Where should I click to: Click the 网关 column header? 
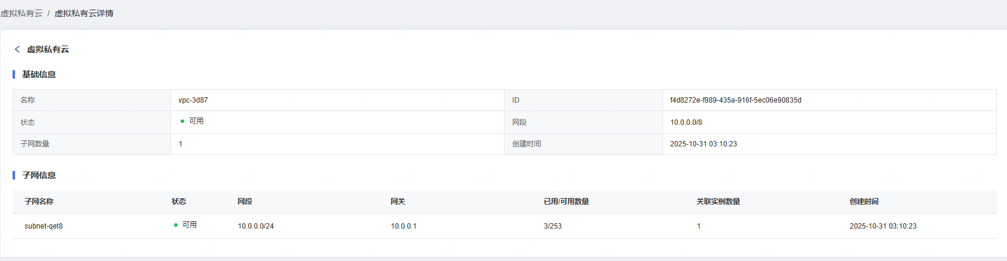pos(398,202)
